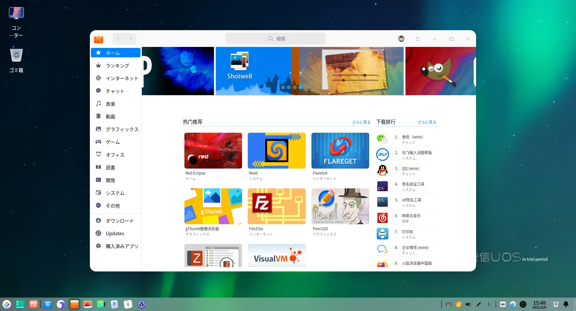Image resolution: width=576 pixels, height=311 pixels.
Task: Click the forward navigation arrow
Action: [130, 39]
